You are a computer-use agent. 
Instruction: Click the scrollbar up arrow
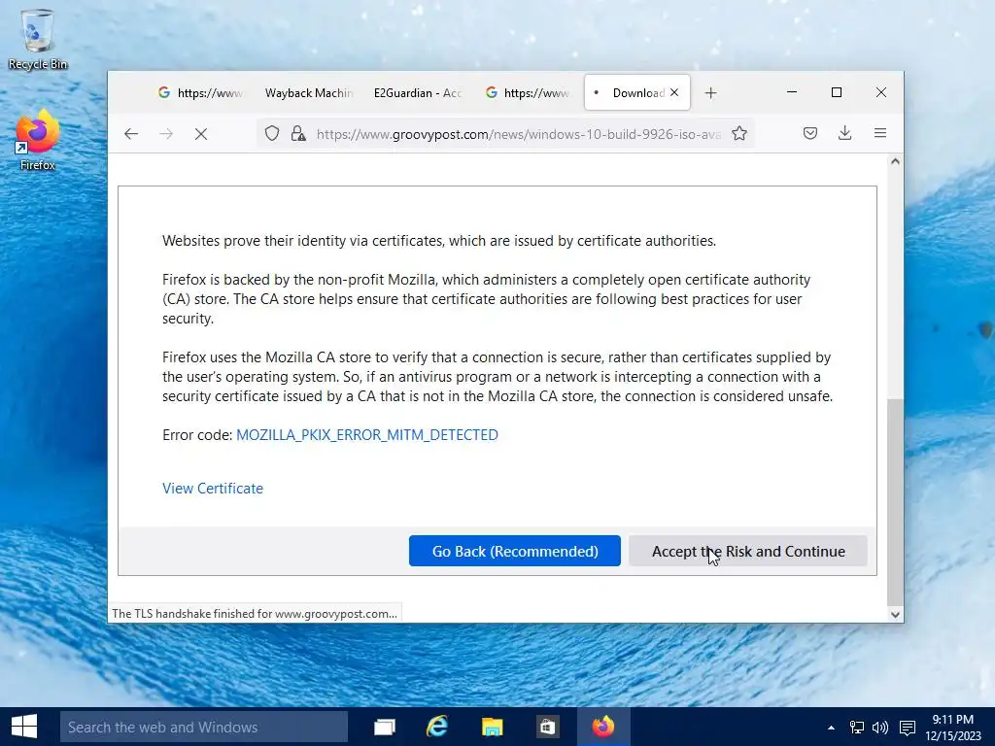coord(895,162)
